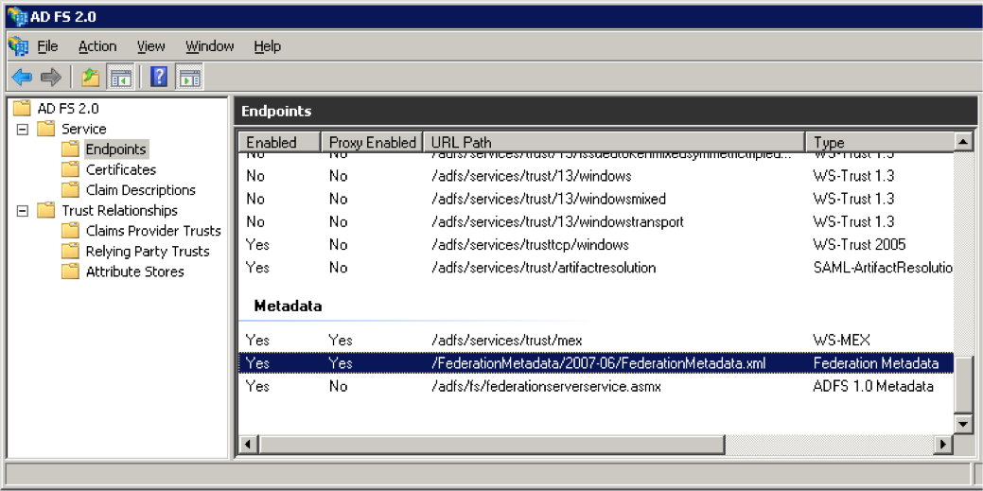Select the Certificates tree item label
The width and height of the screenshot is (983, 491).
point(121,169)
